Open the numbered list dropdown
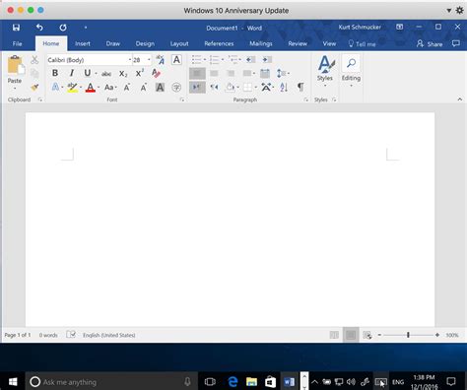Screen dimensions: 467x390 point(223,60)
